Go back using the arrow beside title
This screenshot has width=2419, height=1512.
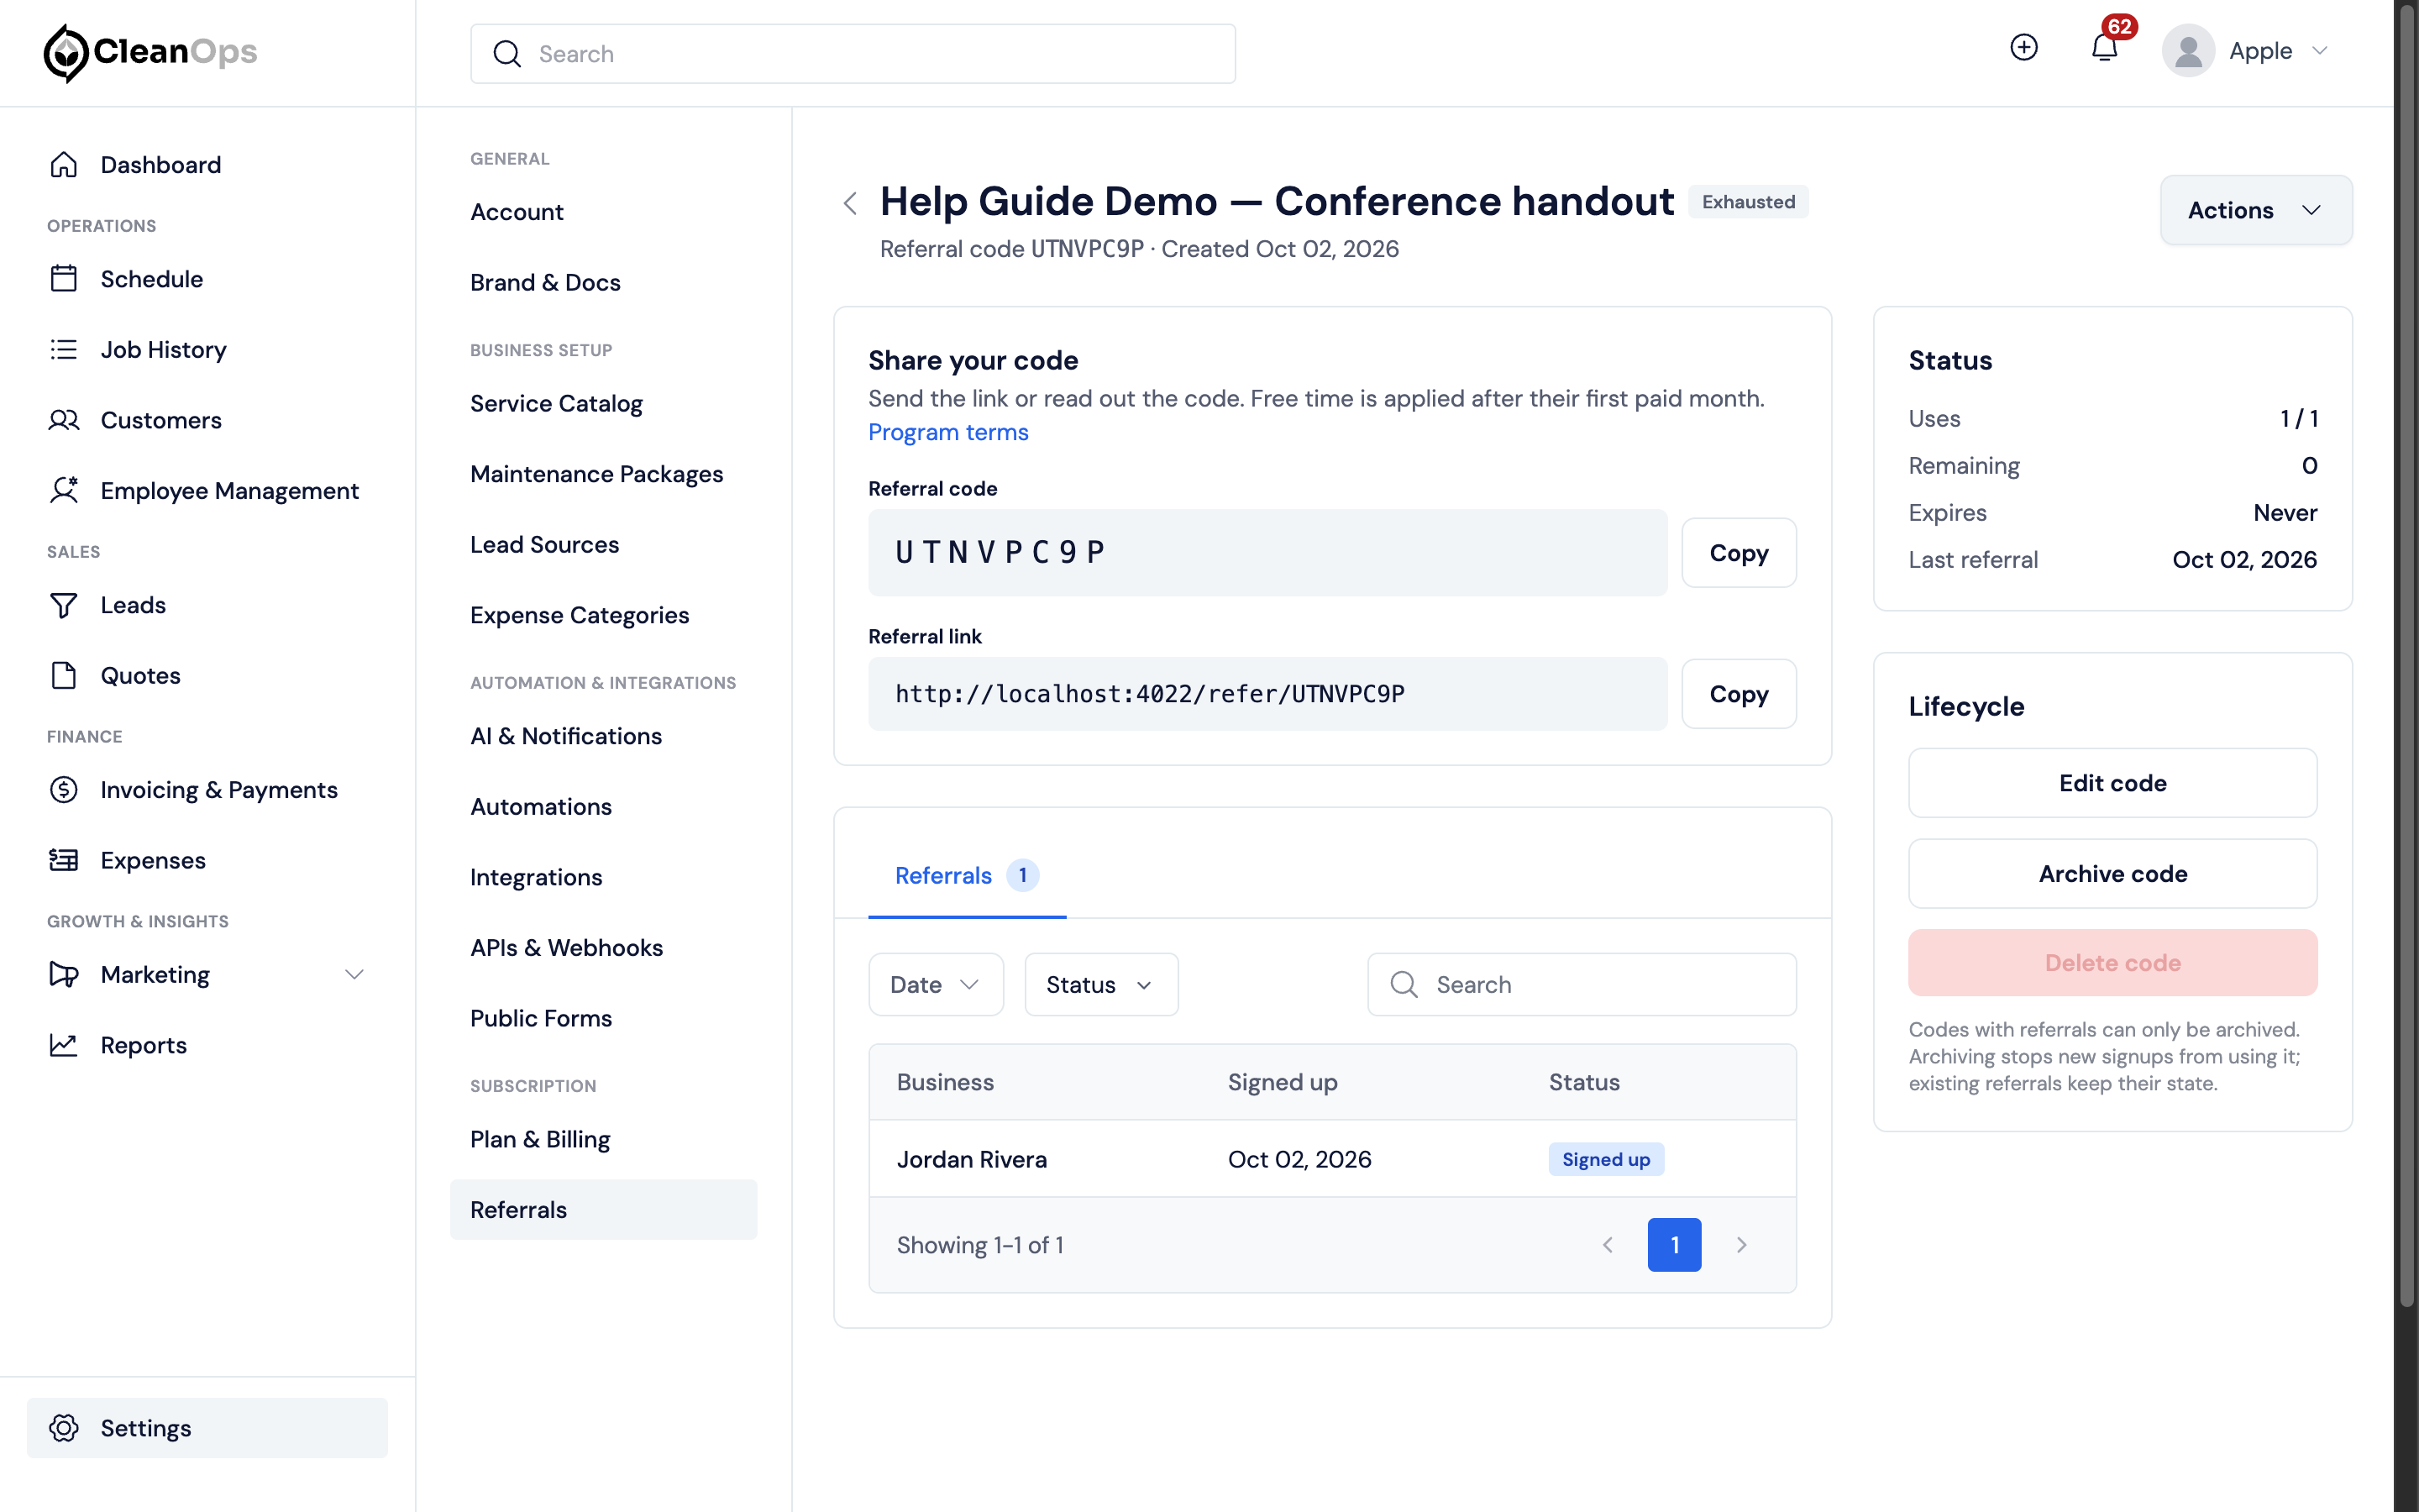[851, 203]
